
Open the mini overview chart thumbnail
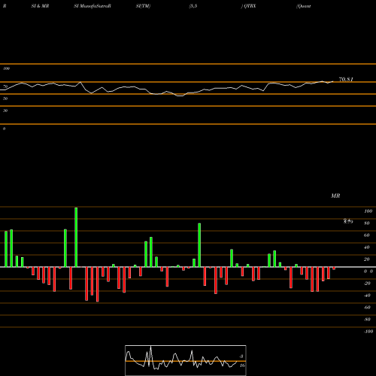coord(186,360)
